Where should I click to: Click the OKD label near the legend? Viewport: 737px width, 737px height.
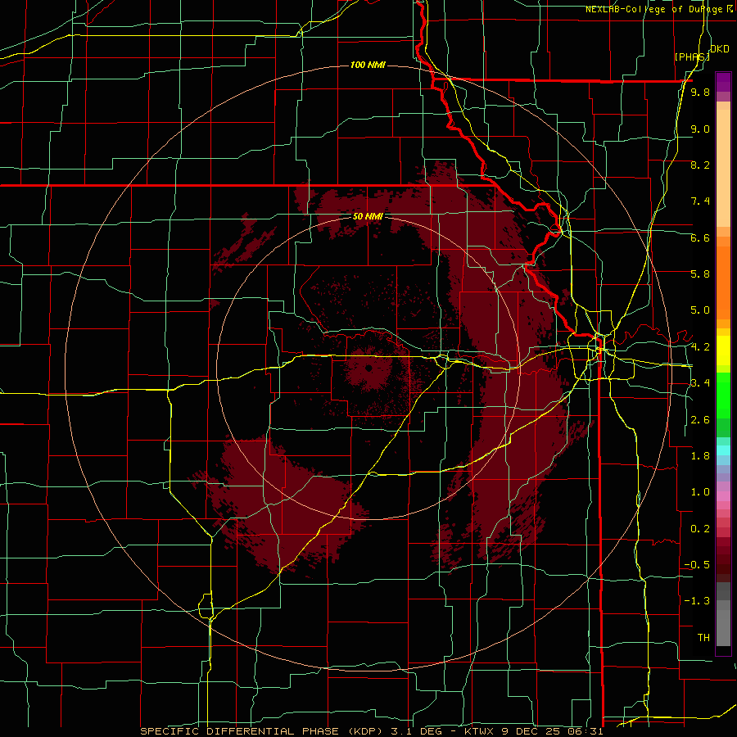coord(720,49)
